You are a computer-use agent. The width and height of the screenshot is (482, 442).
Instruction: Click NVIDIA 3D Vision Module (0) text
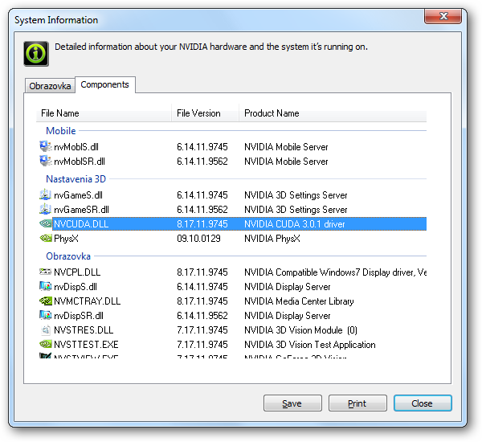pos(300,330)
